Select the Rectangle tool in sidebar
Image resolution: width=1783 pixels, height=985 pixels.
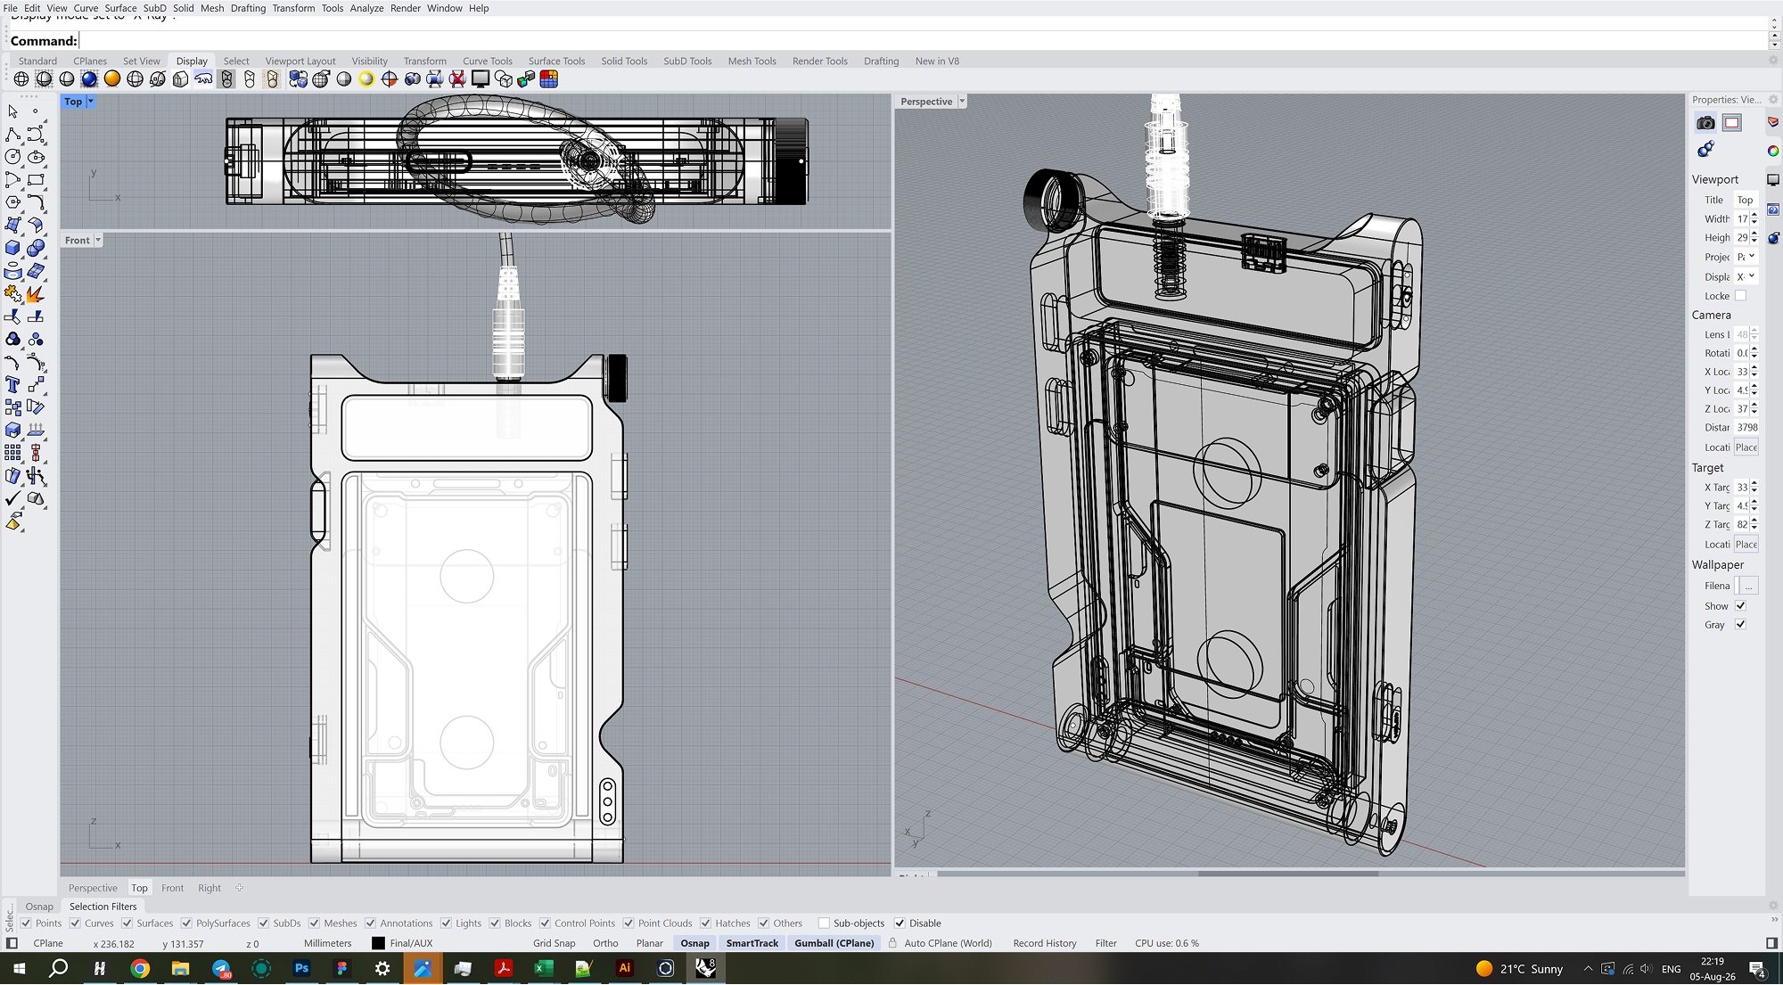(x=36, y=180)
